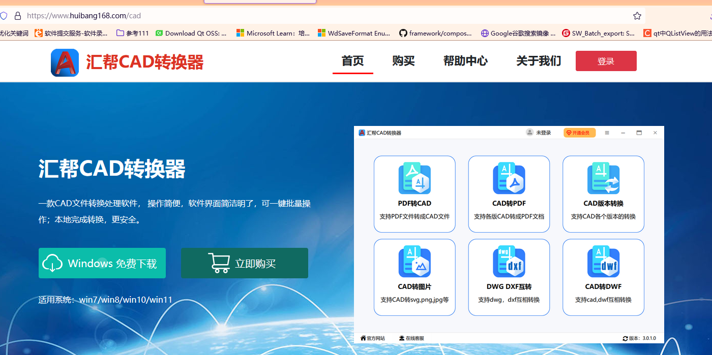Open the Google谷歌搜索镜像 bookmark

[518, 33]
